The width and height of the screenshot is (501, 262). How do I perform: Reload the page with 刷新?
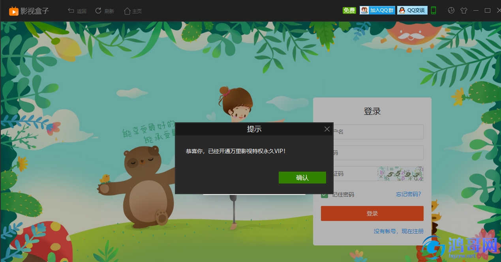point(105,11)
